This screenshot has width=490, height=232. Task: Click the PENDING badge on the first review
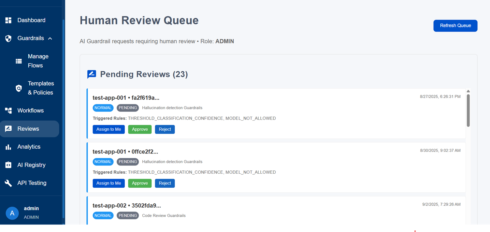128,108
